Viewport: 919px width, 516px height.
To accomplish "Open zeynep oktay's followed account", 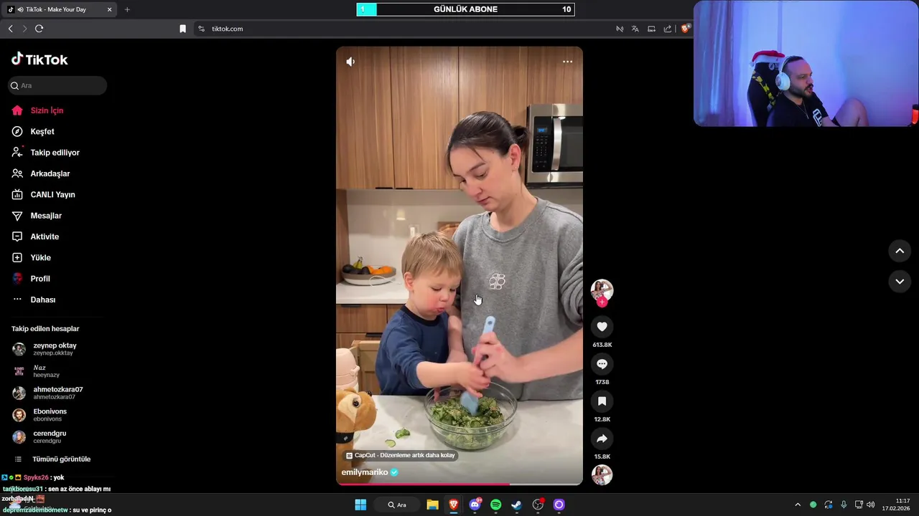I will [x=55, y=349].
